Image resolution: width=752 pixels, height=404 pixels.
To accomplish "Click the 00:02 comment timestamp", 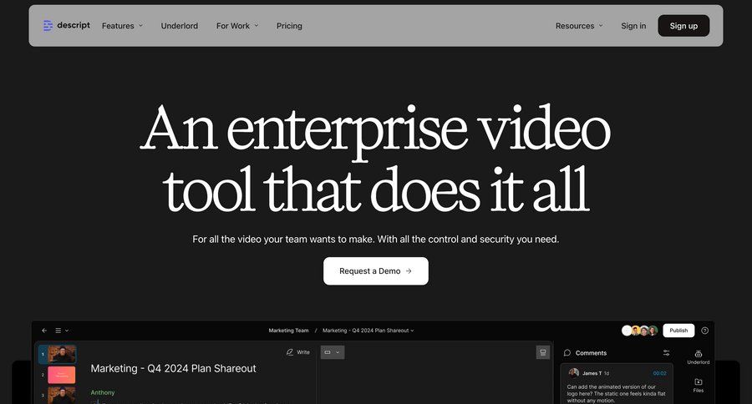I will click(659, 373).
